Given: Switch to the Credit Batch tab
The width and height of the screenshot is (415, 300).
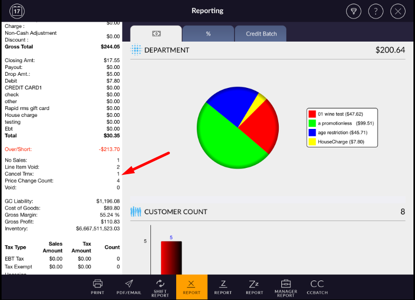Looking at the screenshot, I should (x=261, y=34).
